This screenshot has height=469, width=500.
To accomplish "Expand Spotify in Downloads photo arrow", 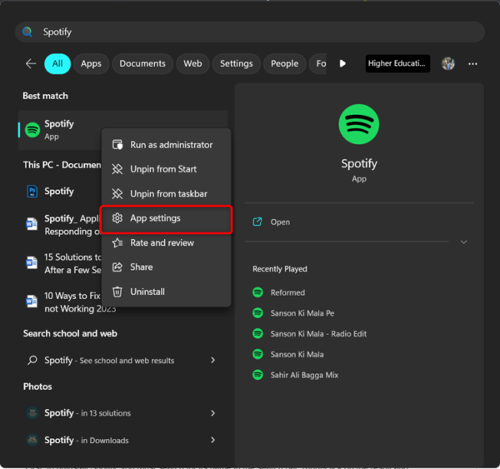I will (x=213, y=440).
